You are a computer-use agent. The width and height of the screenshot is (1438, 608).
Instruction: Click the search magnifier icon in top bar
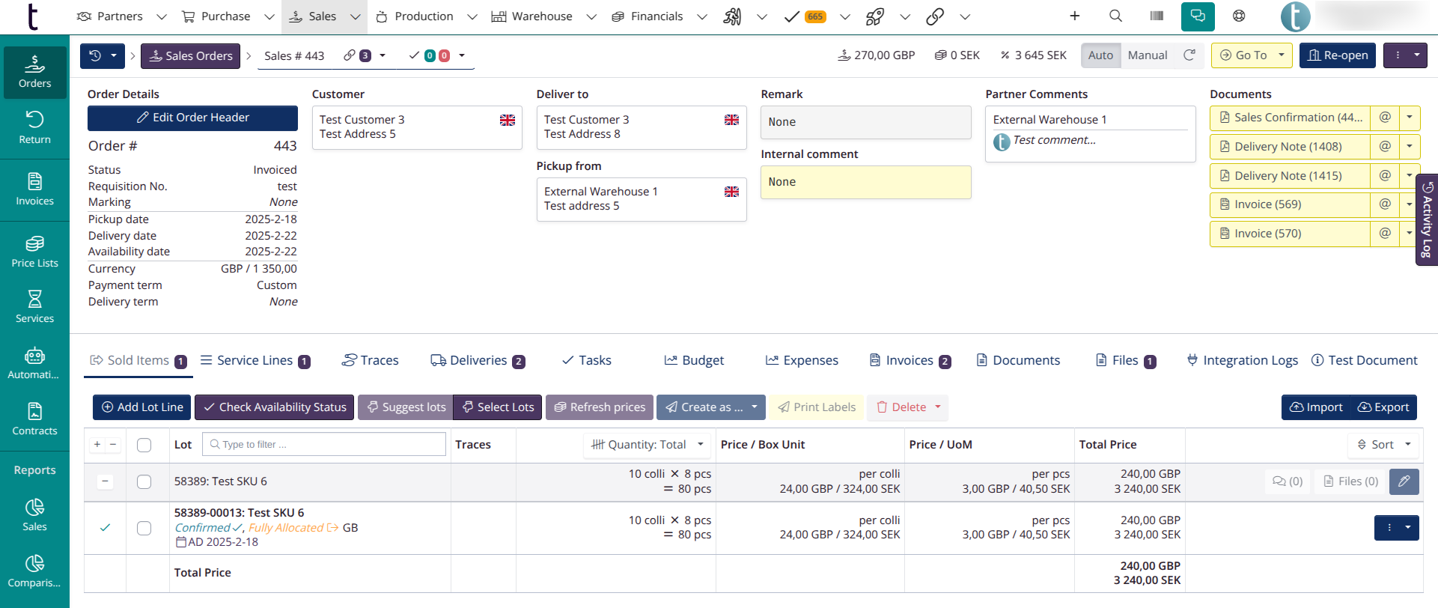tap(1115, 16)
